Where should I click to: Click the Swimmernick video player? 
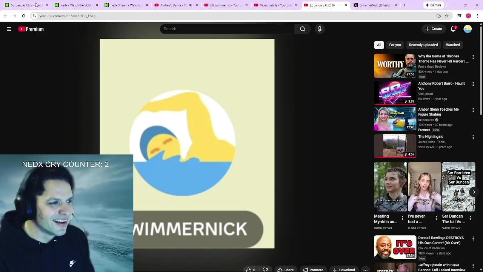tap(187, 144)
